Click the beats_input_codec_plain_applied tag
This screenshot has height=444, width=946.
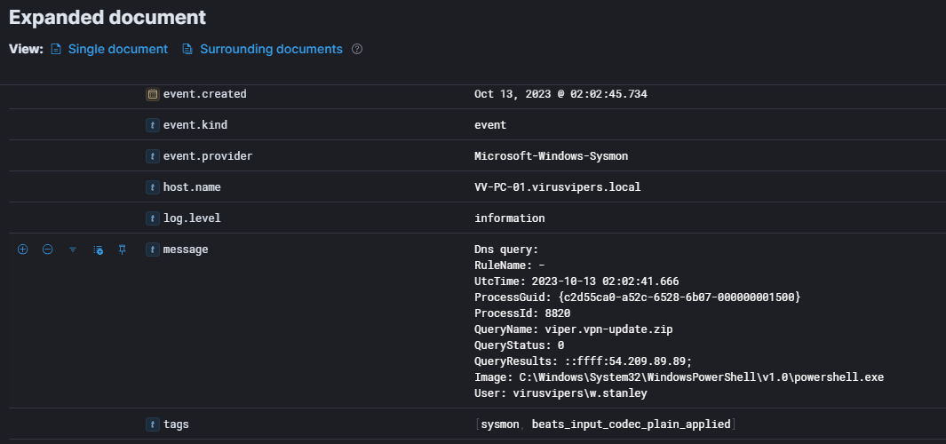(x=631, y=424)
